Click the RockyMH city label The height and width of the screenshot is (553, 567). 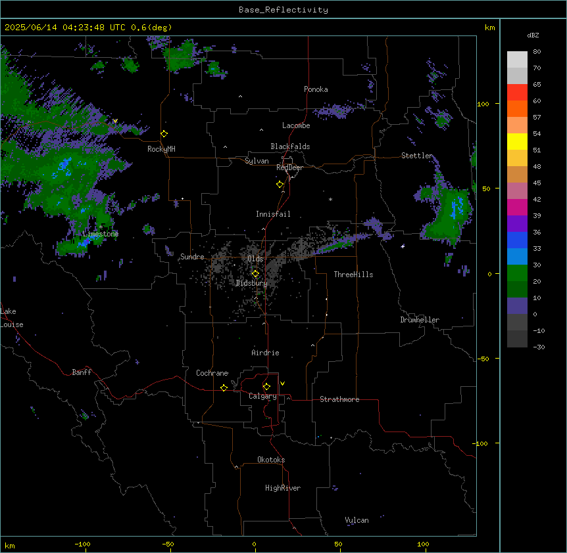161,149
